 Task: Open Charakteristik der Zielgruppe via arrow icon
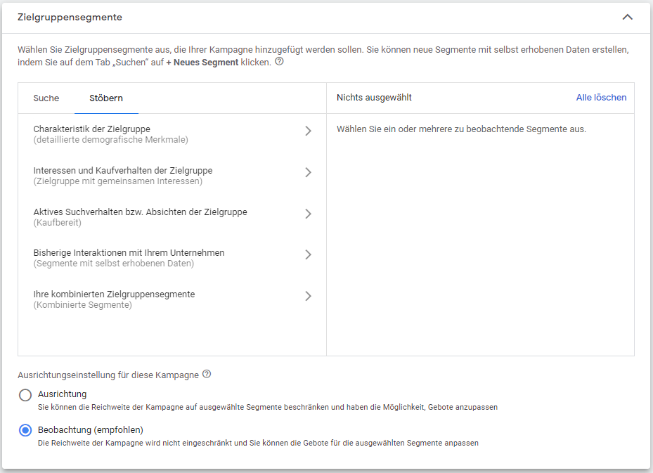[x=308, y=131]
